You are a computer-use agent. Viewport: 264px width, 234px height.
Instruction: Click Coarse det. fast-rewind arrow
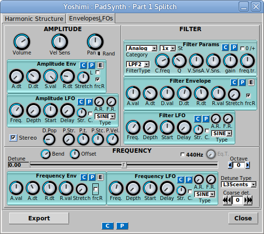click(x=225, y=200)
